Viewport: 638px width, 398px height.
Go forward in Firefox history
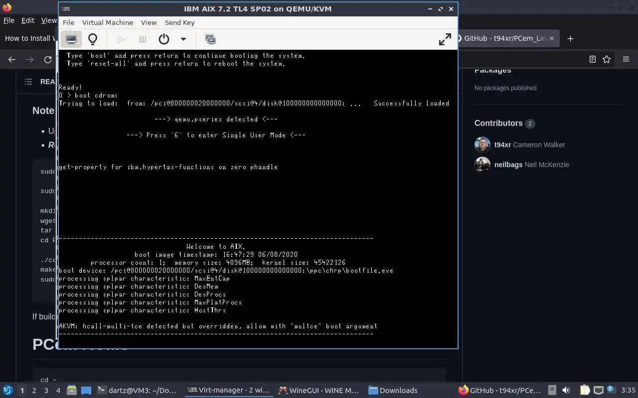pyautogui.click(x=30, y=59)
